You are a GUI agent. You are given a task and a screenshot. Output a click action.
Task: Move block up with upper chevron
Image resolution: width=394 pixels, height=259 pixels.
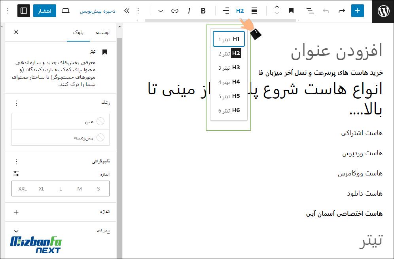[277, 8]
